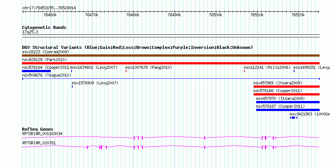Click the Cytogenetic Bands track title

pos(44,27)
